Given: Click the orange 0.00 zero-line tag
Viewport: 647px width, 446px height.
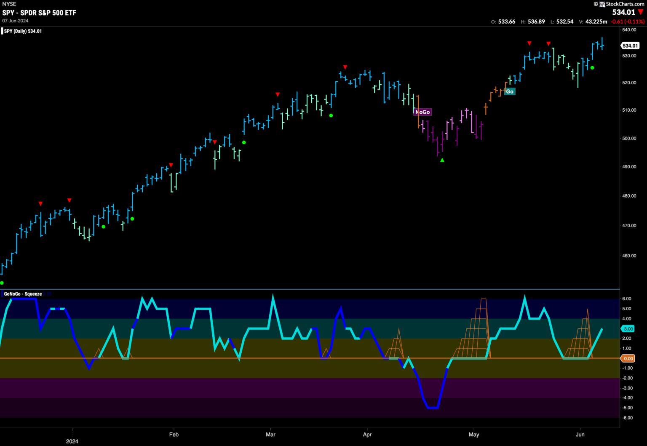Looking at the screenshot, I should (628, 358).
